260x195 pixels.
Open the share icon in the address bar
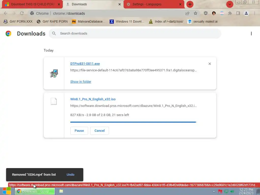187,13
